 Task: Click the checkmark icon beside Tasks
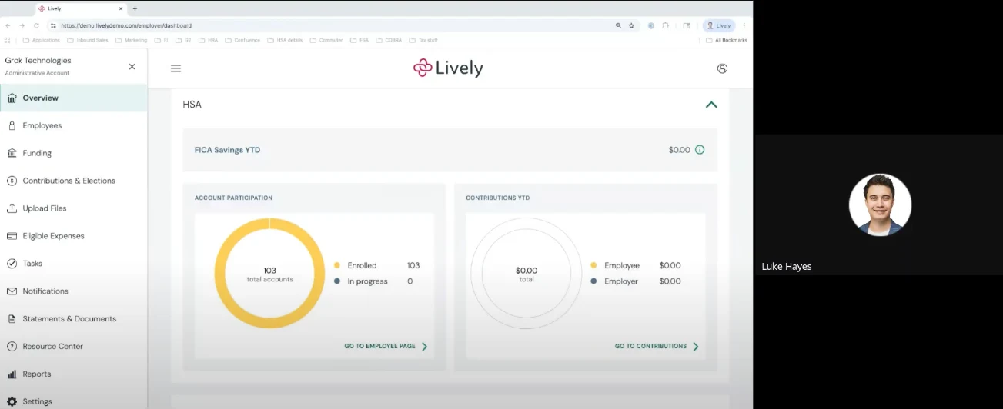coord(12,264)
